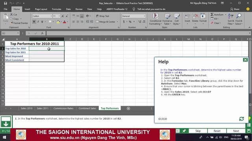This screenshot has height=141, width=252.
Task: Click the Reset button
Action: point(217,131)
